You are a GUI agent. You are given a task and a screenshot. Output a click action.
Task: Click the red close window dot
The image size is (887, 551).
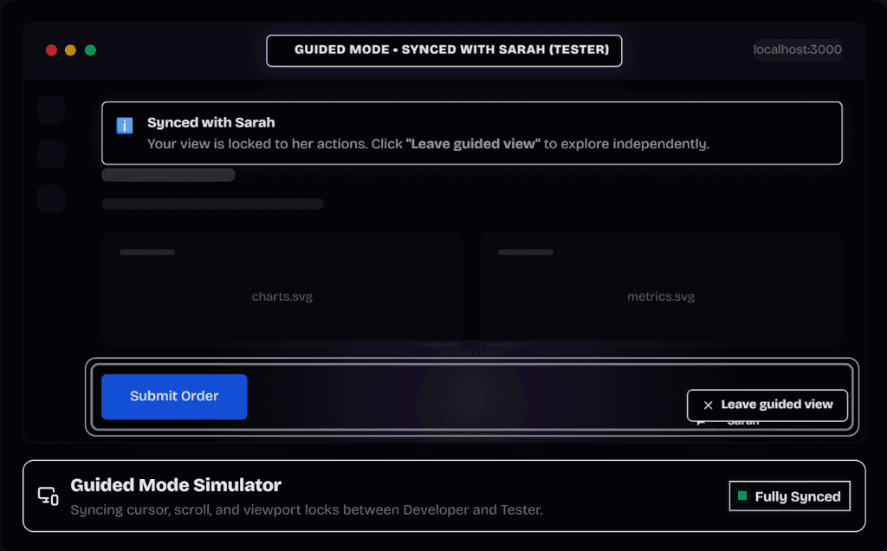[x=51, y=50]
